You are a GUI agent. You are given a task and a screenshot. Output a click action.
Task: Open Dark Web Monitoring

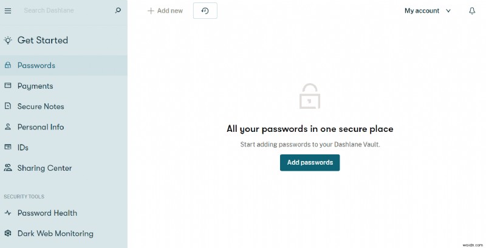[x=55, y=233]
